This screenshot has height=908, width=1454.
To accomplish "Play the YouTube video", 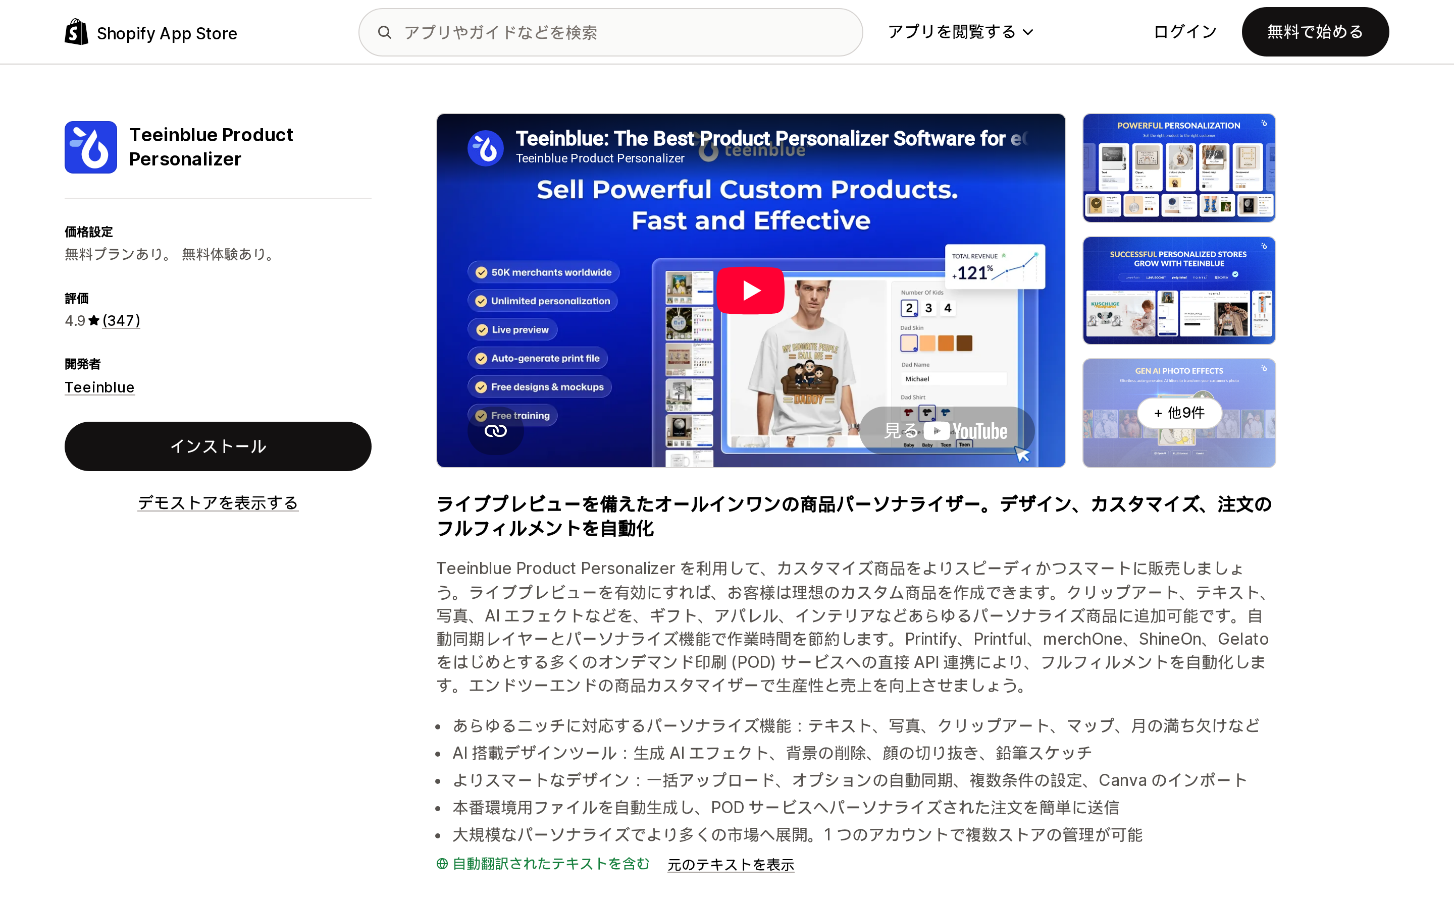I will pyautogui.click(x=750, y=291).
